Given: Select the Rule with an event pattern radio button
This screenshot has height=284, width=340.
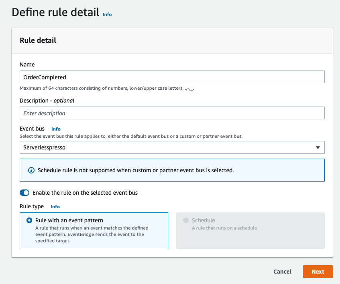Looking at the screenshot, I should pos(29,220).
